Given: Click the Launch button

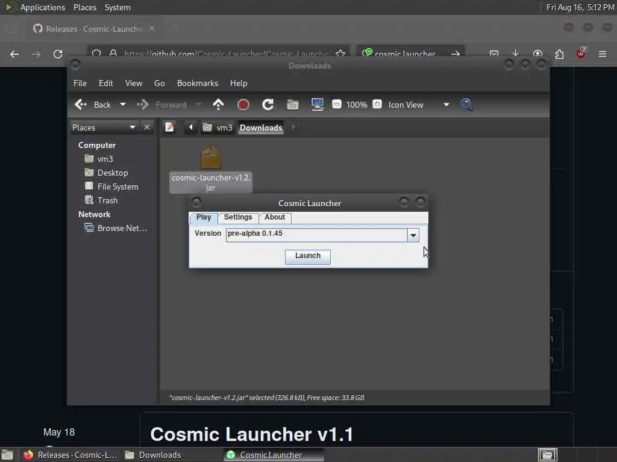Looking at the screenshot, I should click(x=308, y=256).
